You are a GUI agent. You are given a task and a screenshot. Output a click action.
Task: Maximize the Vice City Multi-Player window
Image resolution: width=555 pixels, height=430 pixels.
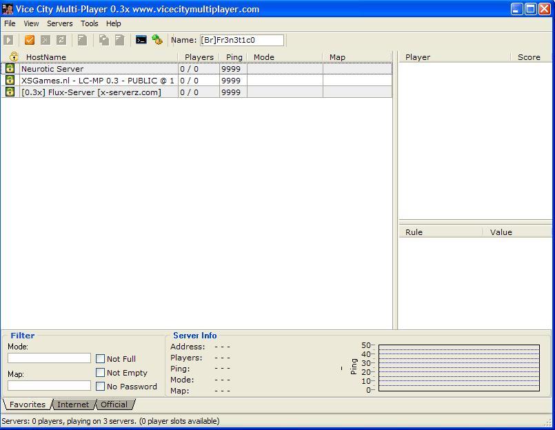(x=531, y=9)
